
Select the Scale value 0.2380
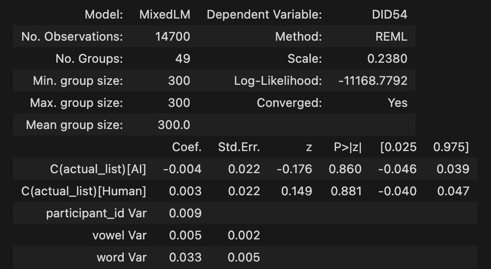pos(387,59)
